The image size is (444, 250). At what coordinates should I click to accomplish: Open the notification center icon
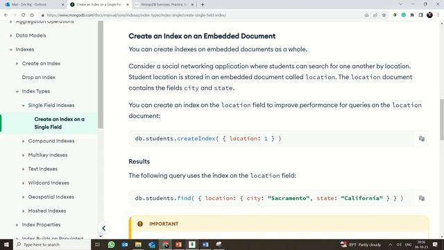(x=435, y=244)
